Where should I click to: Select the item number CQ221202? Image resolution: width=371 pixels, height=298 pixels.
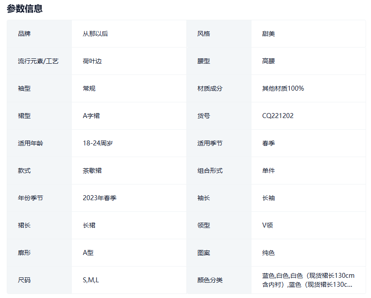pyautogui.click(x=278, y=116)
